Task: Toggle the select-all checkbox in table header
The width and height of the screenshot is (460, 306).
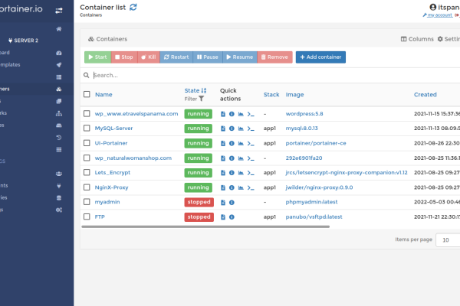Action: tap(87, 95)
